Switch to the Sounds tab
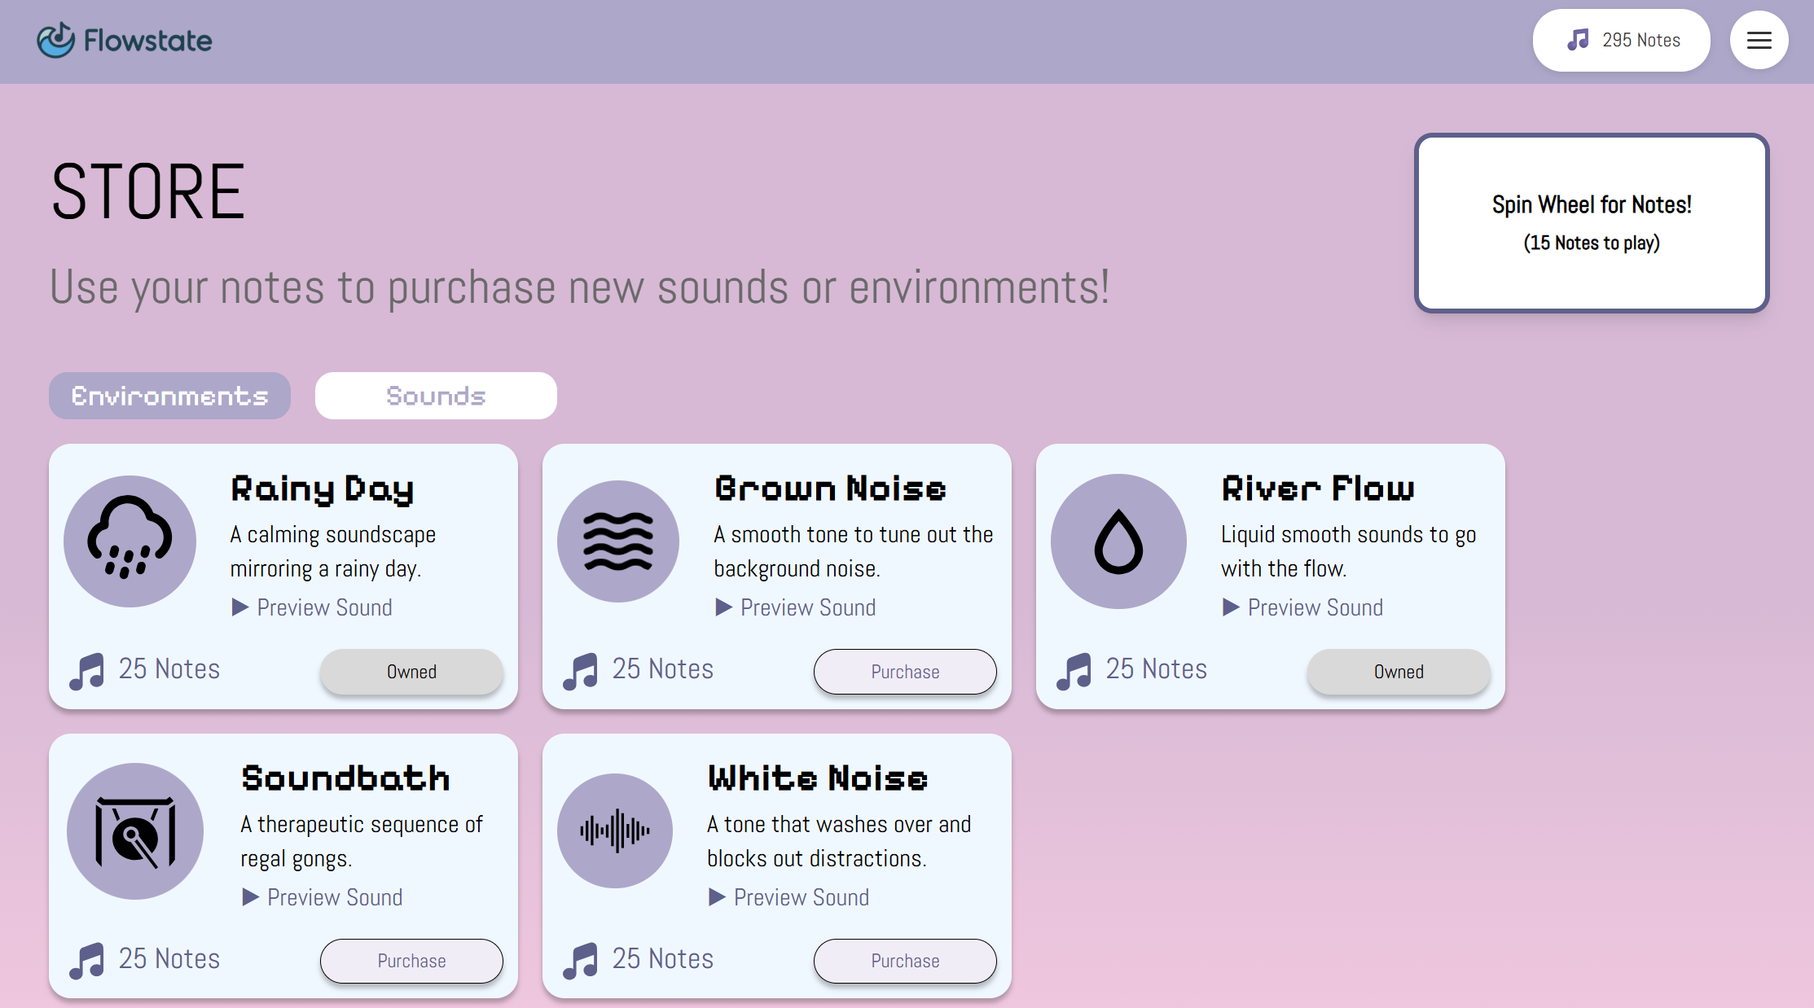The width and height of the screenshot is (1814, 1008). pos(436,396)
